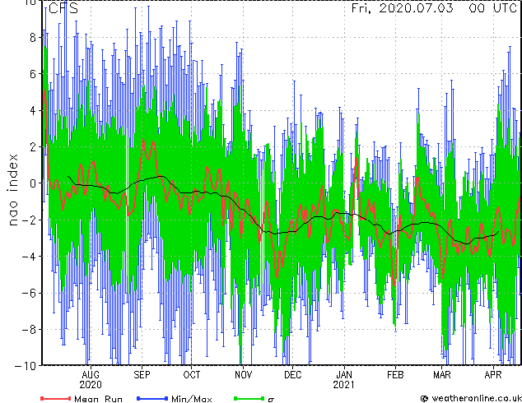Click the CFS model title text
522x403 pixels.
click(x=63, y=8)
